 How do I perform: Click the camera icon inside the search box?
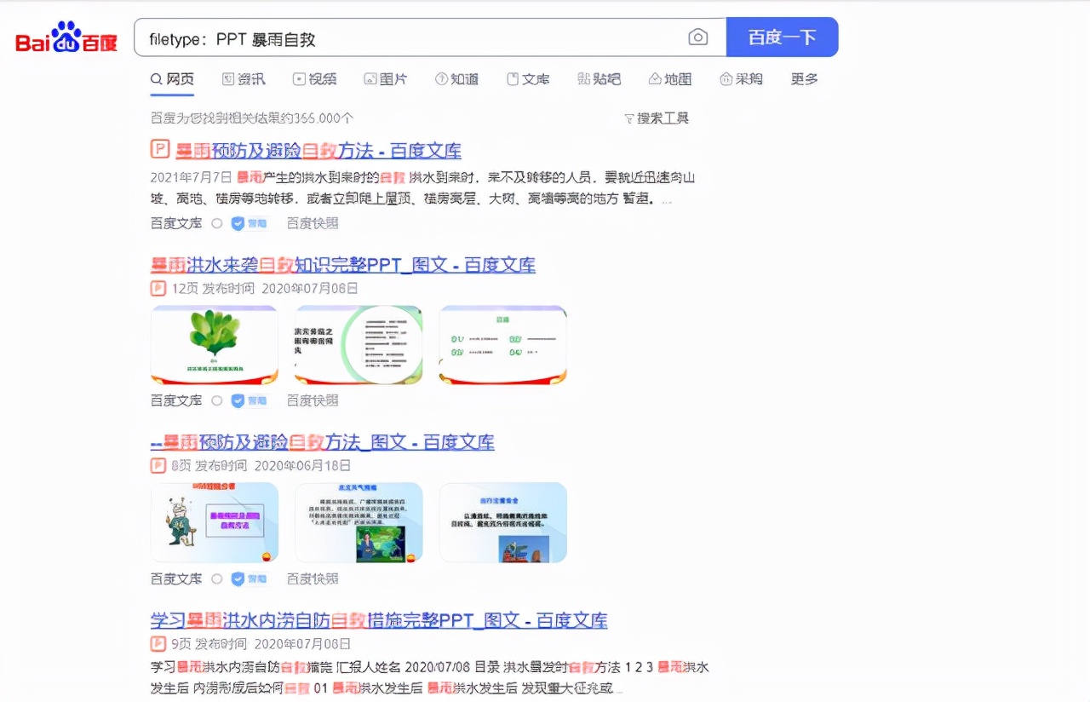[698, 37]
